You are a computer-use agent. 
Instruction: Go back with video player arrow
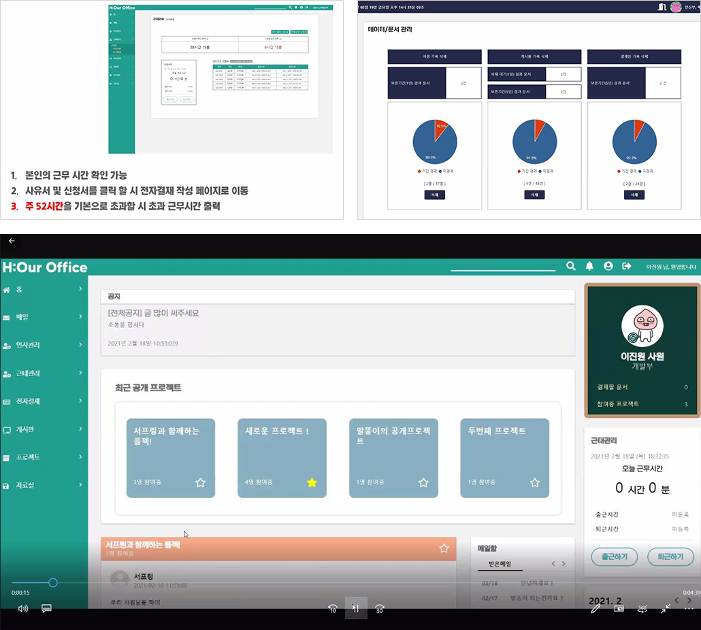[x=12, y=241]
